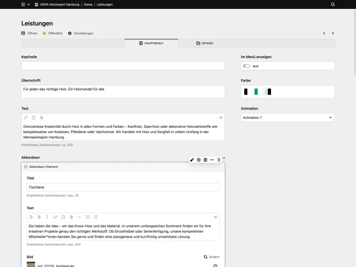
Task: Click Leistungen in the breadcrumb navigation
Action: click(x=104, y=4)
